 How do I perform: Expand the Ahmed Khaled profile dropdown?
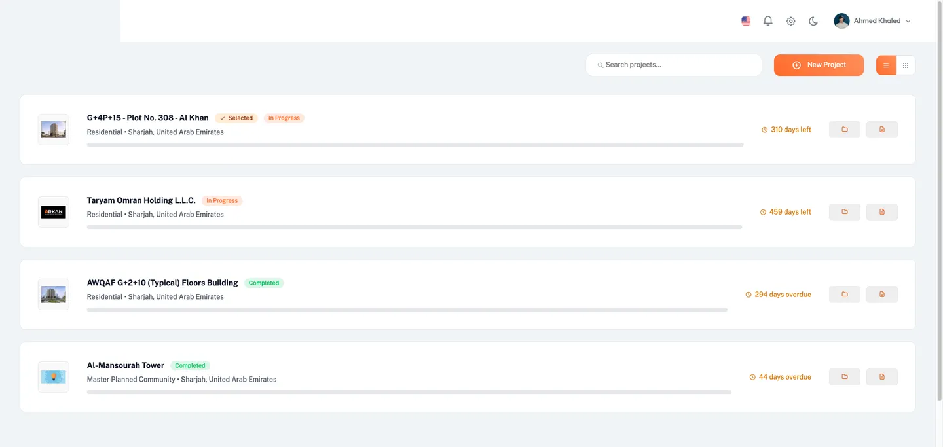(x=872, y=20)
